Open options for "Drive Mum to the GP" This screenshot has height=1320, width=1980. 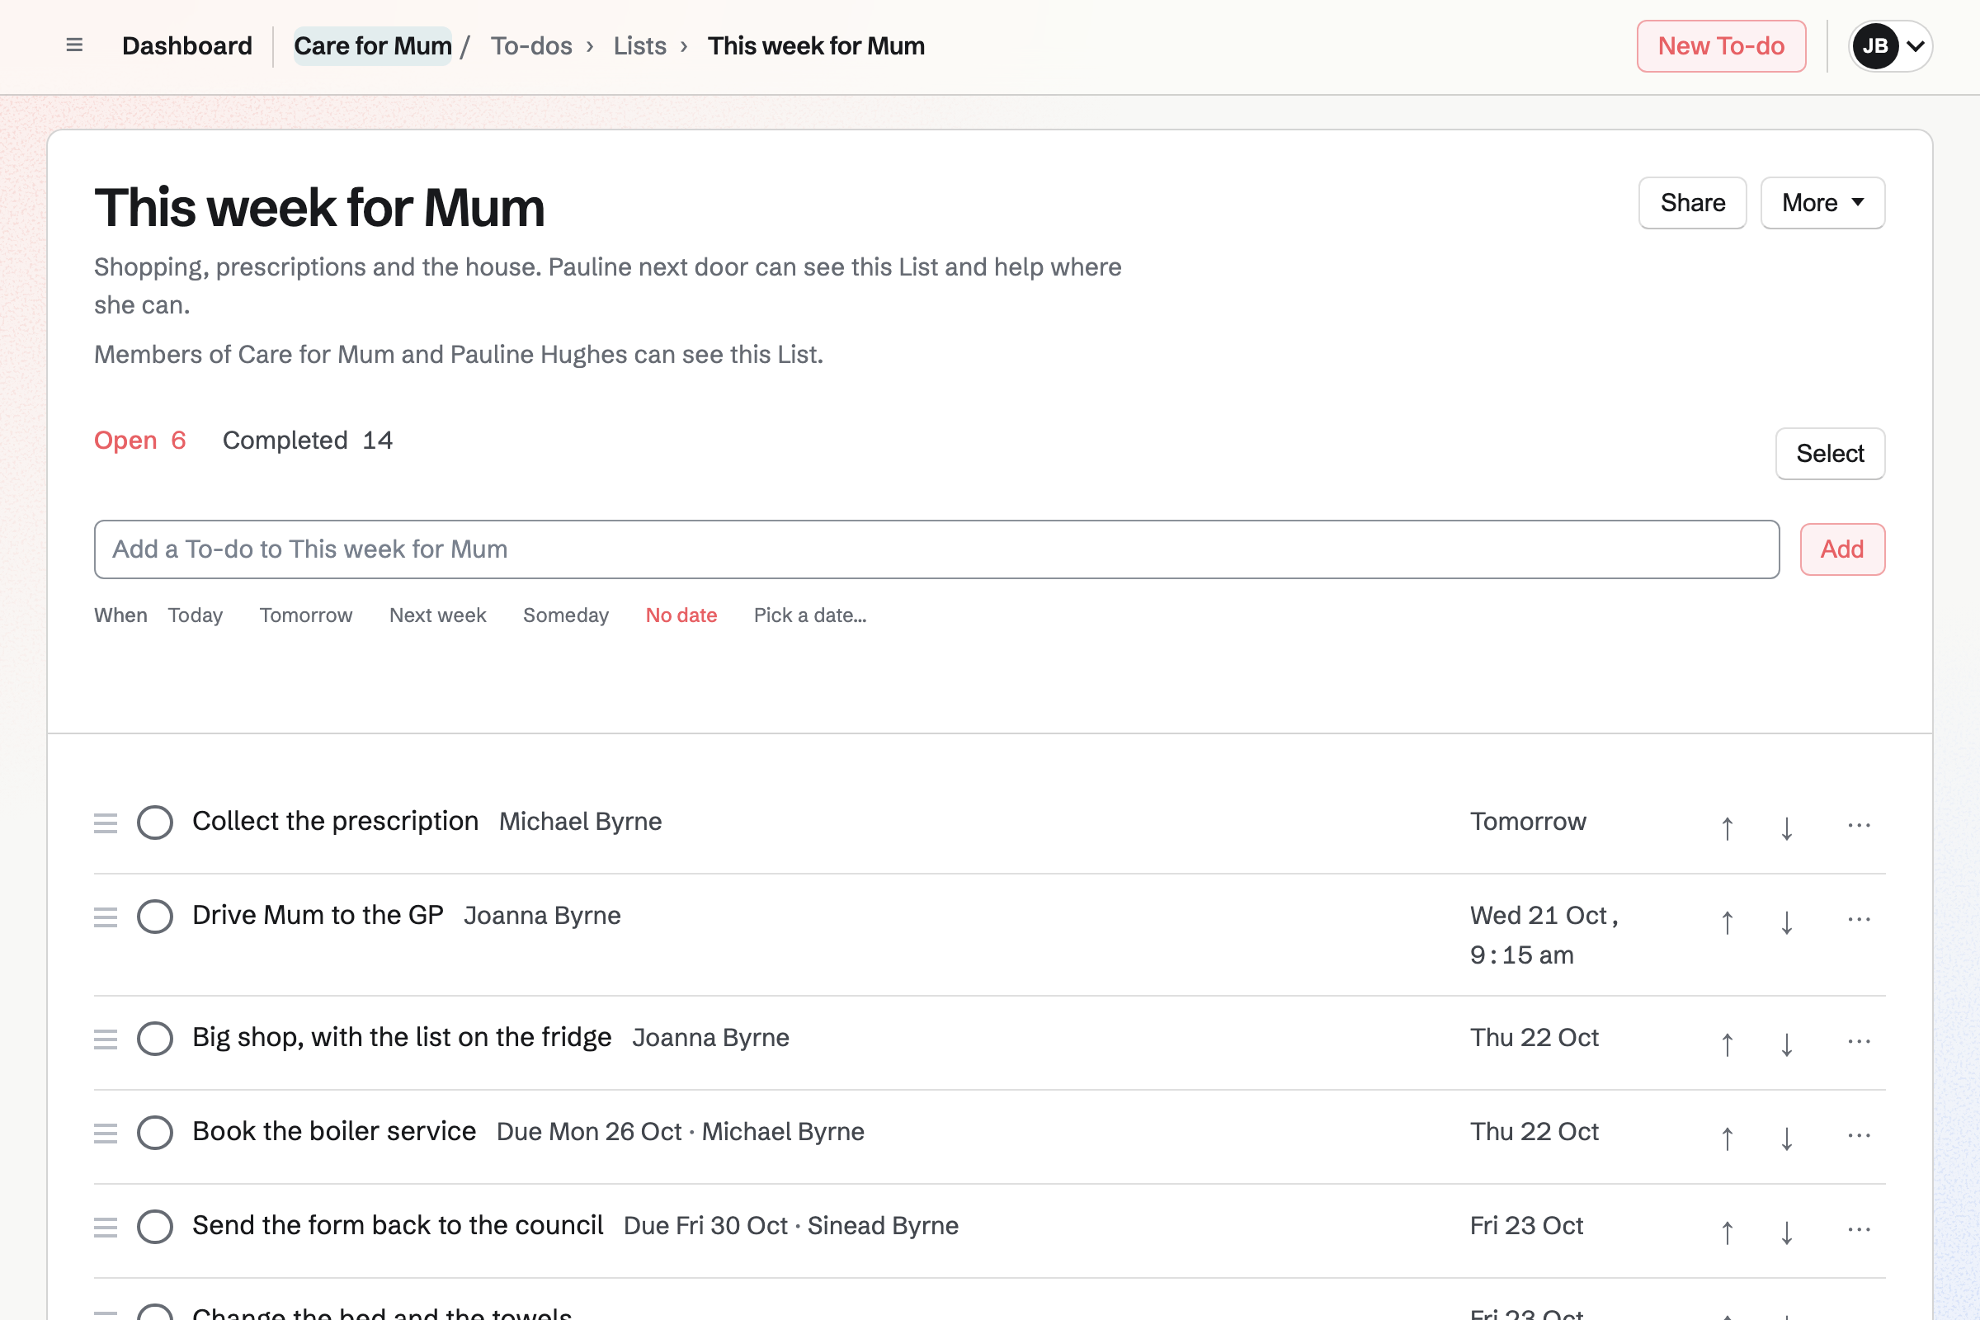point(1859,919)
